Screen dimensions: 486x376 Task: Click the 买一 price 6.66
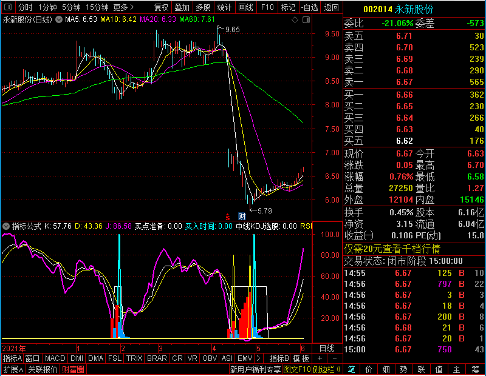click(x=404, y=95)
